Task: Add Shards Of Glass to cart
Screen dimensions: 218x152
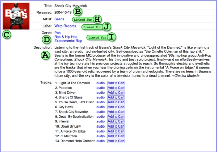Action: click(116, 97)
